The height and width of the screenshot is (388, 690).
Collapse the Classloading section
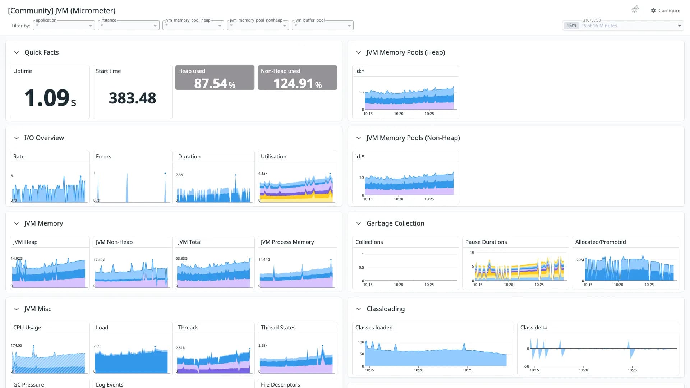(359, 309)
